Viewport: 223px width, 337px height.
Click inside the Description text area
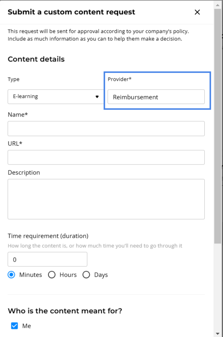(106, 199)
